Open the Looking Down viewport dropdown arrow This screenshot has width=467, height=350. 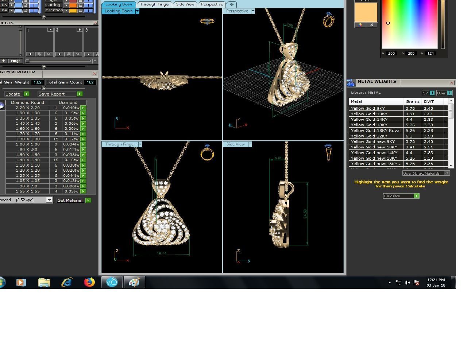pos(137,11)
